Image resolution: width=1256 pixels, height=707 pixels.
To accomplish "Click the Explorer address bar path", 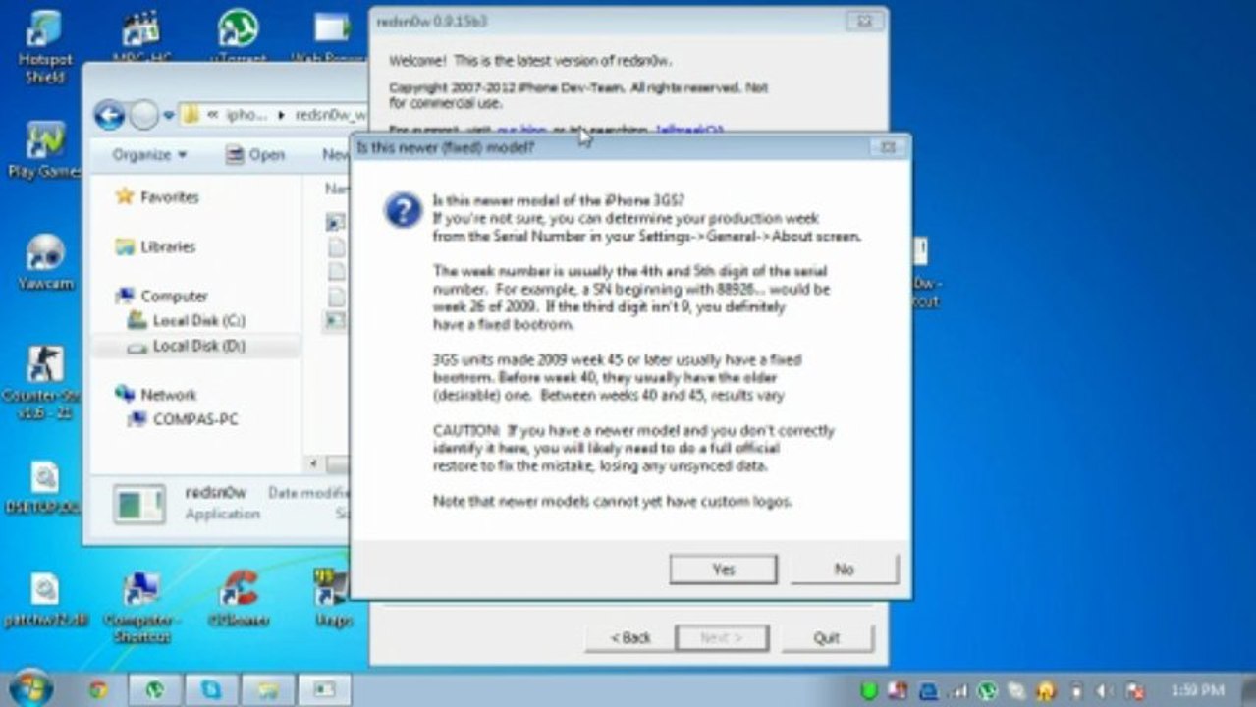I will pos(275,115).
